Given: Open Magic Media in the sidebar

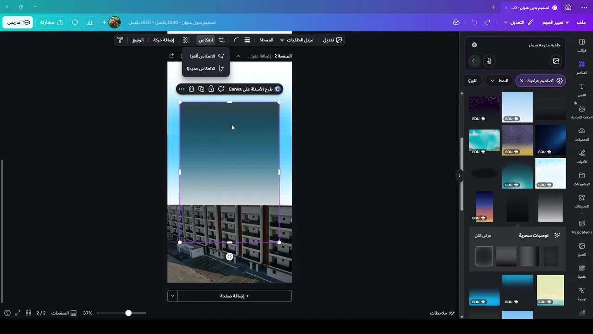Looking at the screenshot, I should point(582,227).
